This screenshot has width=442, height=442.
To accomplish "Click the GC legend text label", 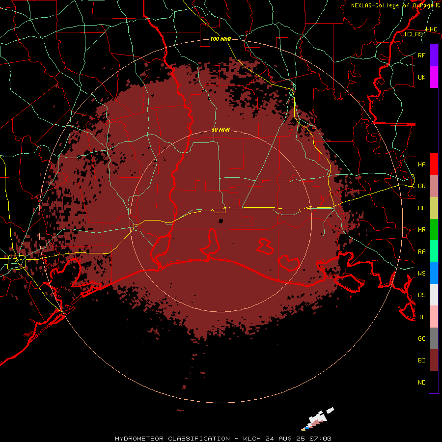I will 421,338.
